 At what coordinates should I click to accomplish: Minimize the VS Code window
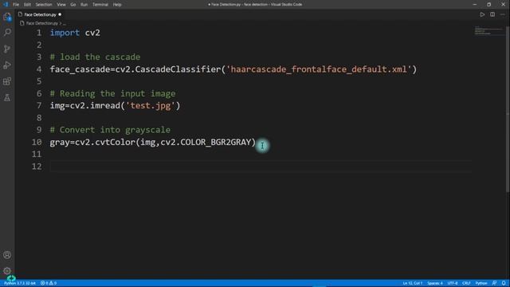tap(475, 4)
